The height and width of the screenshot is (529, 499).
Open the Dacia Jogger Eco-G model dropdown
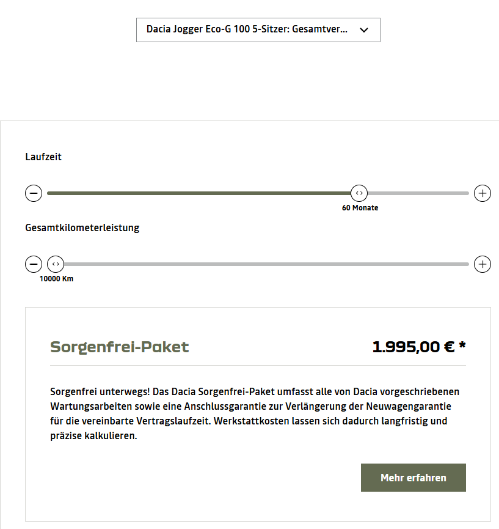point(258,30)
